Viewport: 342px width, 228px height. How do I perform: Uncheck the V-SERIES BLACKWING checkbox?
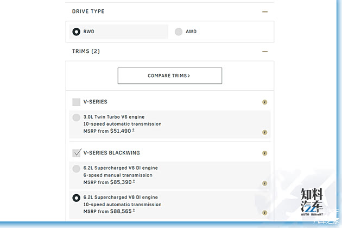[x=77, y=153]
